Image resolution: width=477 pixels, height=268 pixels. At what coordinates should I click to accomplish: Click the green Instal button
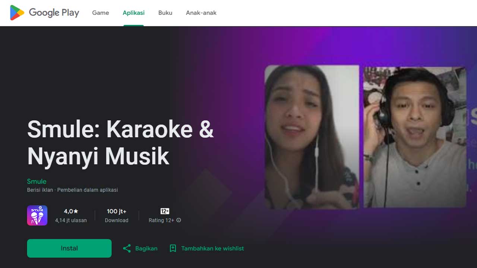tap(69, 248)
